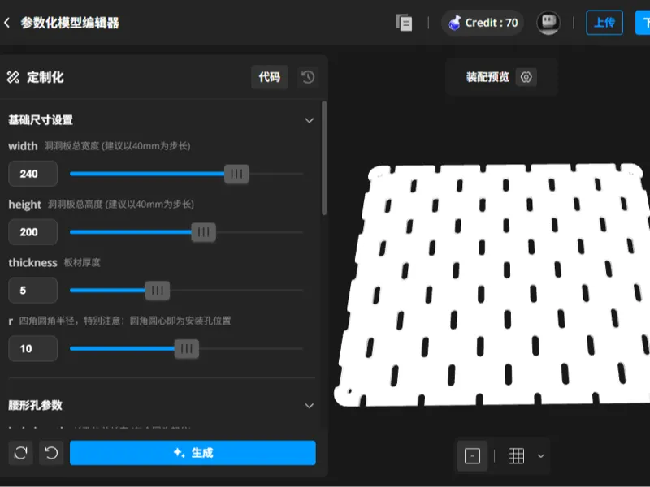Click the thickness slider handle
Viewport: 650px width, 487px height.
click(158, 291)
